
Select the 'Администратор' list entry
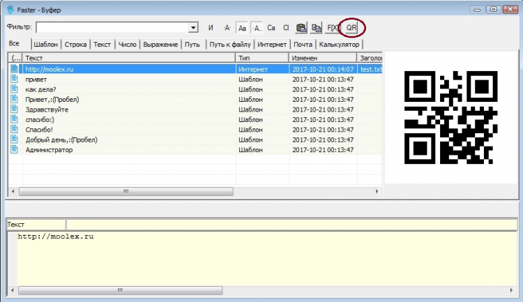click(49, 149)
